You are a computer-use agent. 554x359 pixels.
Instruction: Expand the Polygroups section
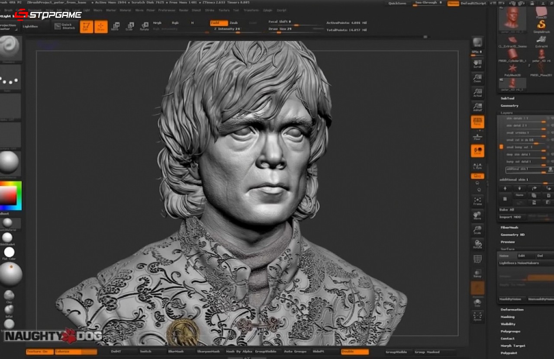pos(510,331)
